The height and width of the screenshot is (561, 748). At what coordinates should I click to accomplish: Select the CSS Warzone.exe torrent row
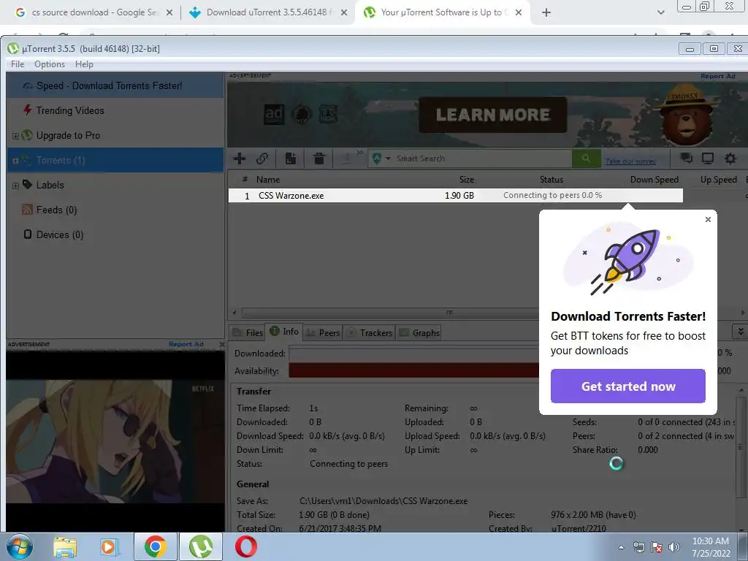(456, 196)
